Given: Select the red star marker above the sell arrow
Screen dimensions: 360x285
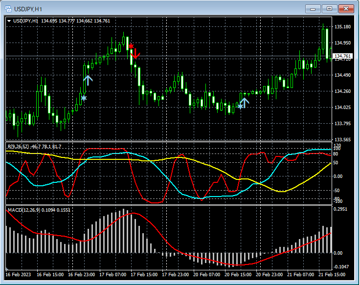Looking at the screenshot, I should pyautogui.click(x=131, y=46).
